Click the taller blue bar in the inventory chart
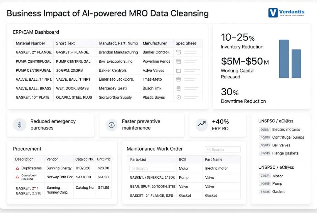Image resolution: width=317 pixels, height=213 pixels. click(x=284, y=59)
